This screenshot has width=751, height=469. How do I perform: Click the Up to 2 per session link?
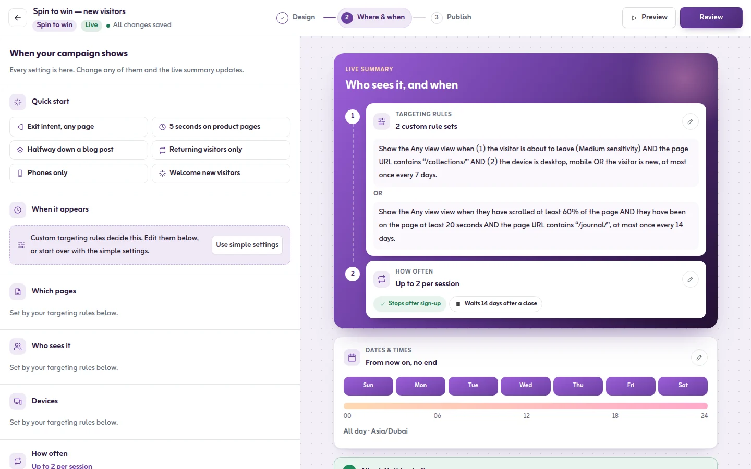click(x=62, y=466)
